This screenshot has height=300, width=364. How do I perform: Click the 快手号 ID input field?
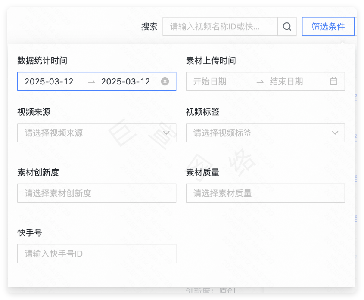[x=96, y=254]
